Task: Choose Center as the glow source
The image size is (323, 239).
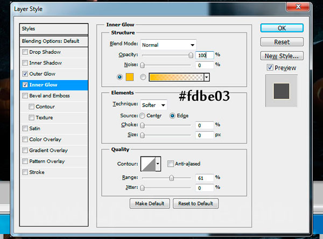Action: point(142,116)
